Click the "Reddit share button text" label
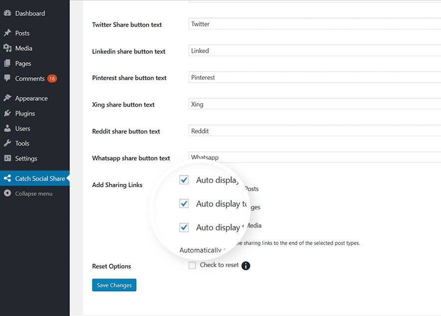441x316 pixels. tap(126, 132)
